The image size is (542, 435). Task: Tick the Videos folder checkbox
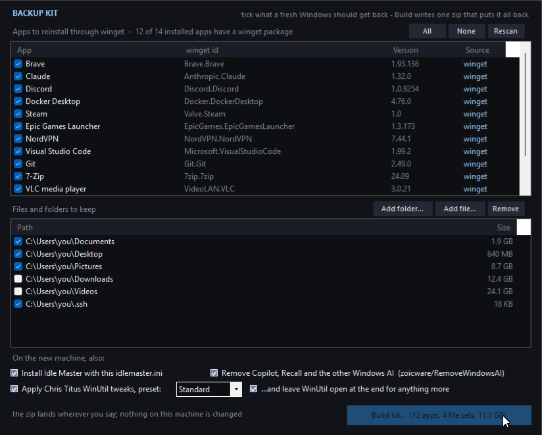tap(18, 291)
